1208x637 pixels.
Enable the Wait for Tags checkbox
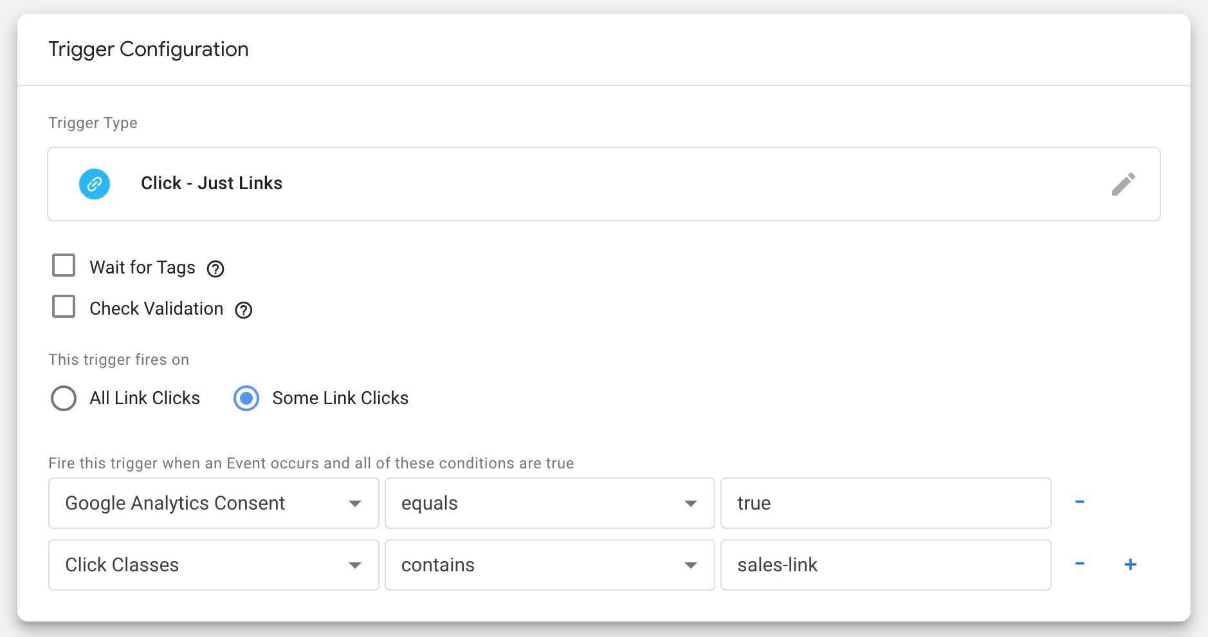(x=64, y=265)
